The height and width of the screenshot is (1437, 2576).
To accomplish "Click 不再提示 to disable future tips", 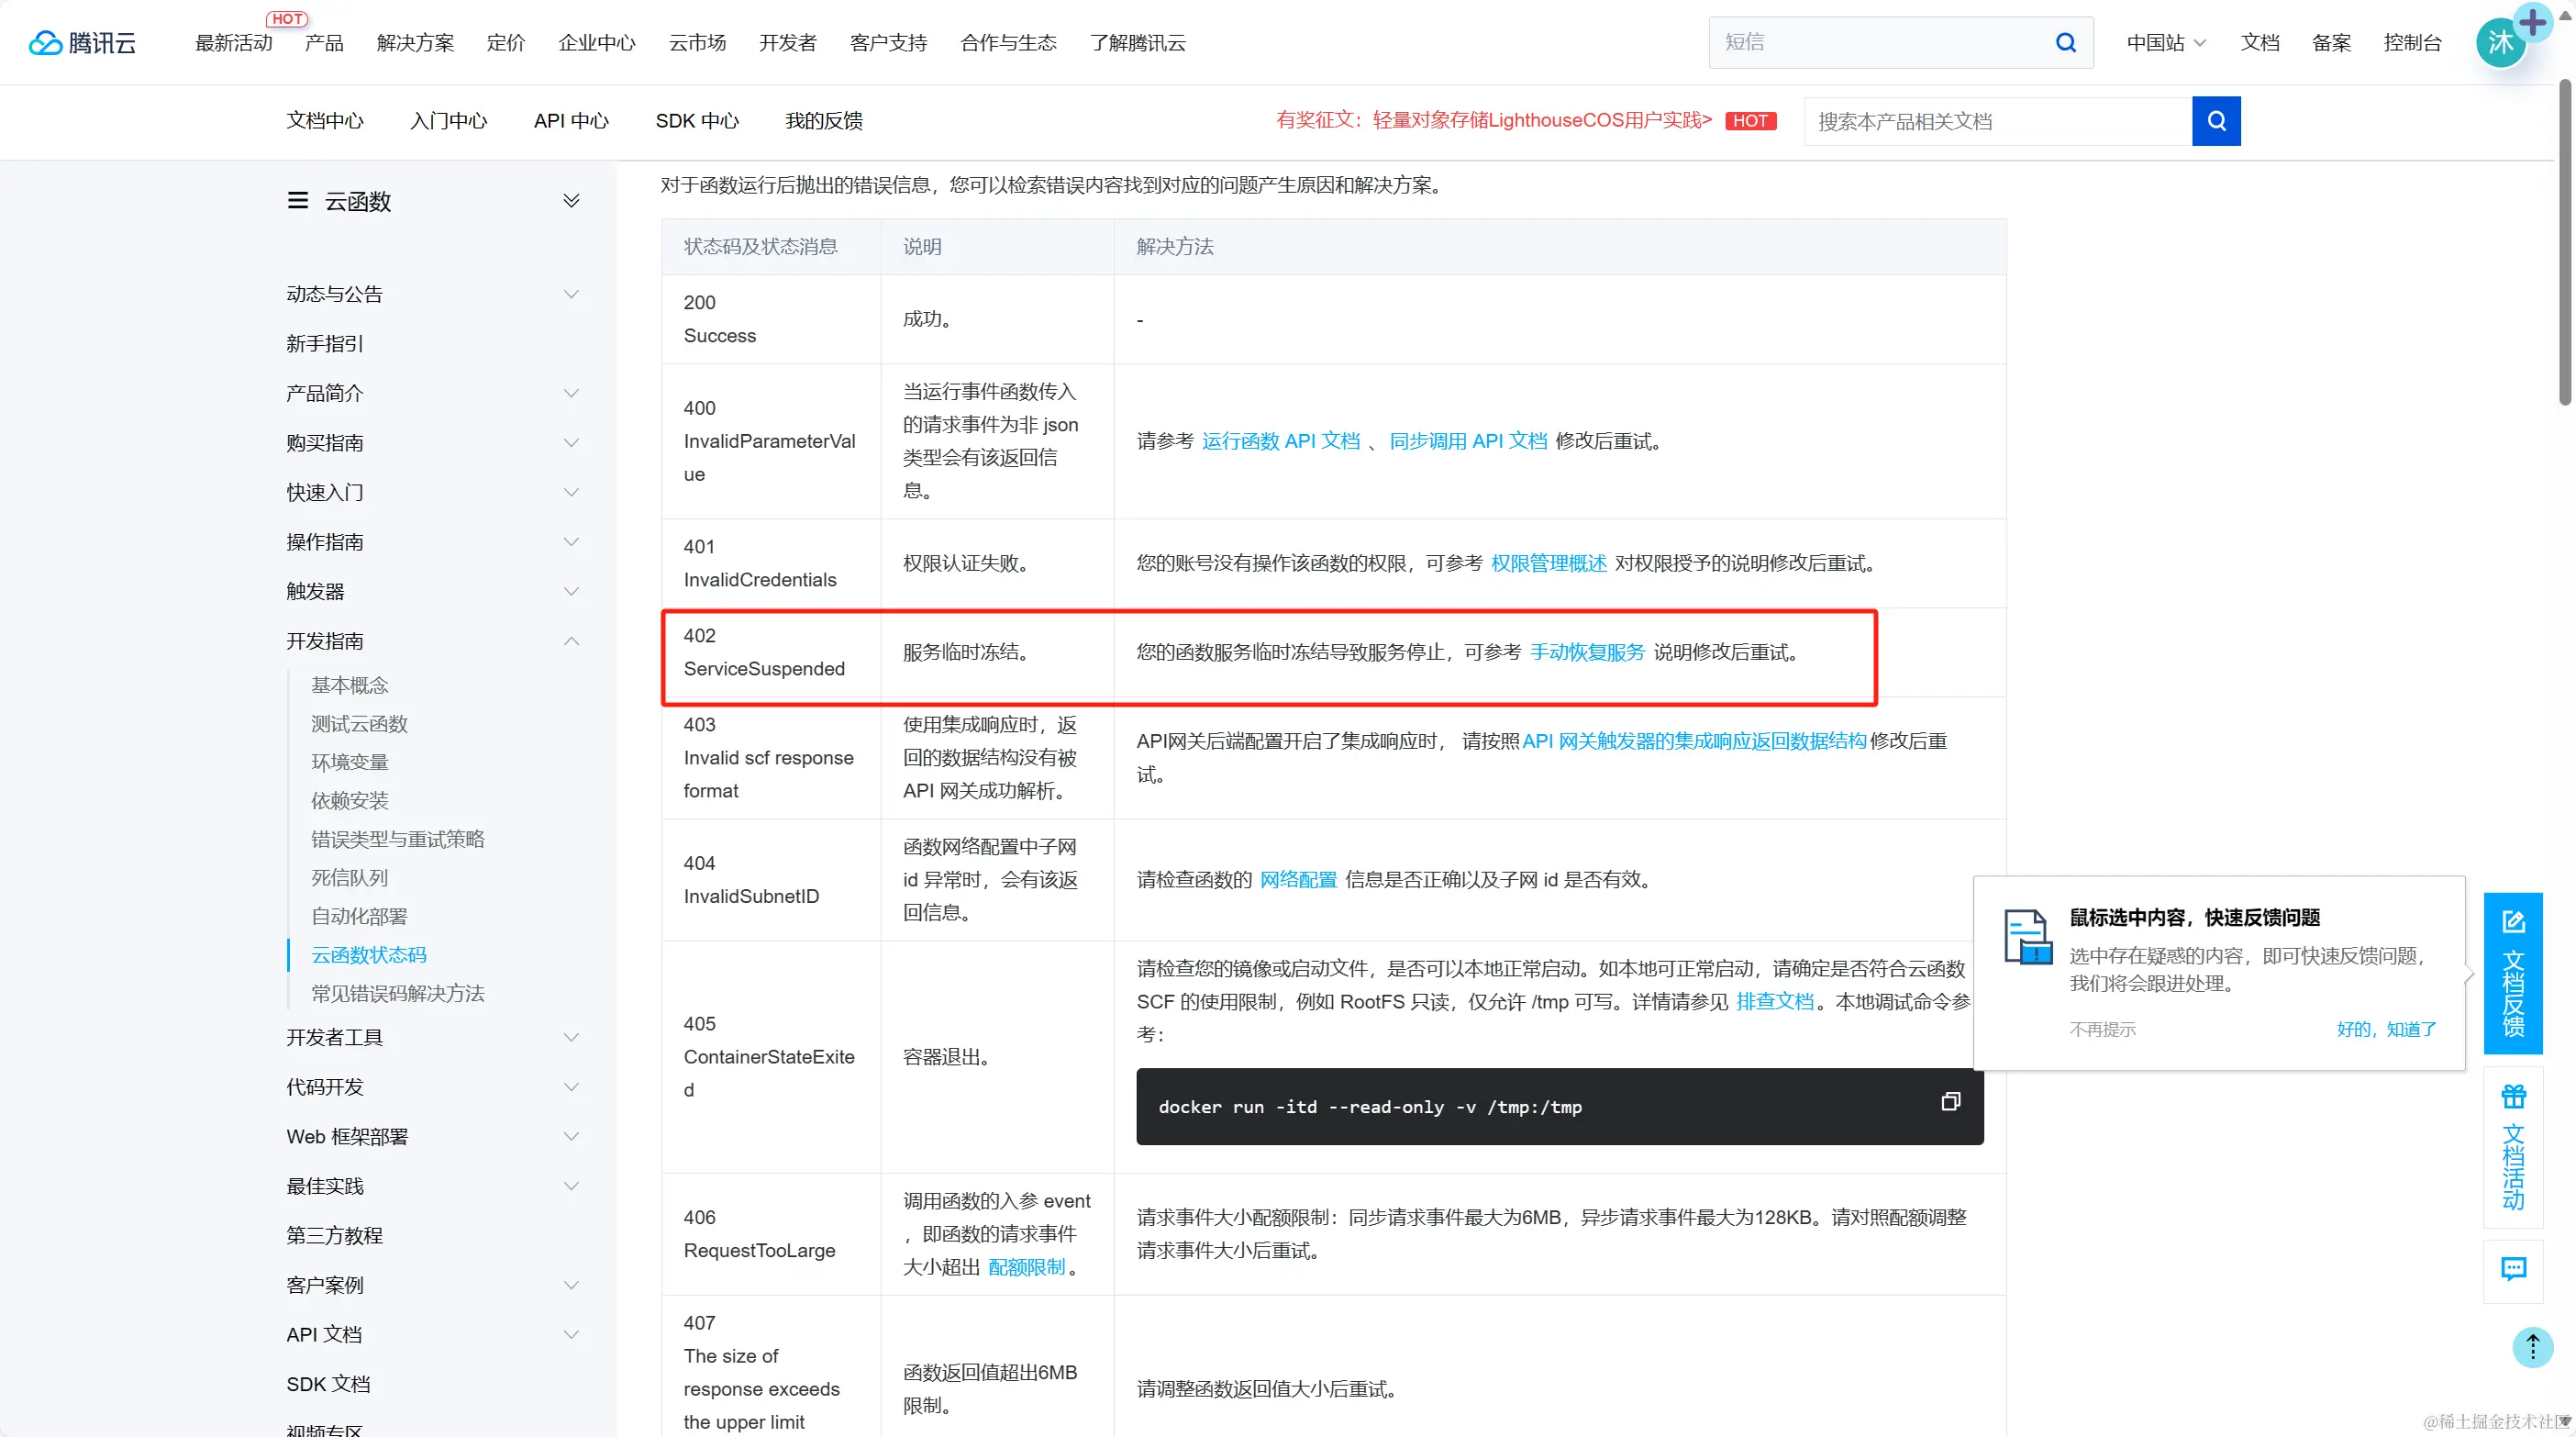I will click(2102, 1029).
